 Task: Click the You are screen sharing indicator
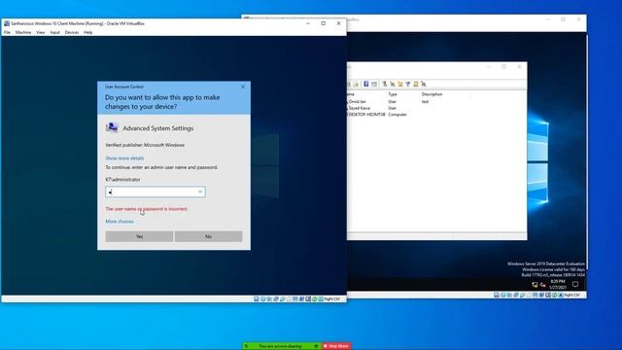pos(280,346)
